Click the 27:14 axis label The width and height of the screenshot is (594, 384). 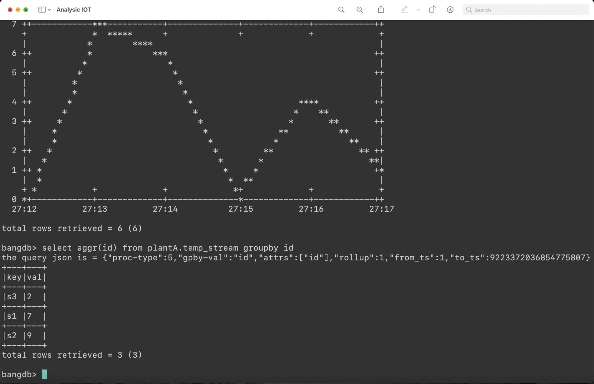point(165,209)
